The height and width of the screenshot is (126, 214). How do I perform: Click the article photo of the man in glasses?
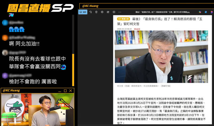(162, 56)
